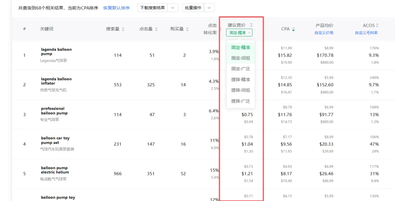Open 下载搜索结果 dropdown arrow

coord(173,8)
